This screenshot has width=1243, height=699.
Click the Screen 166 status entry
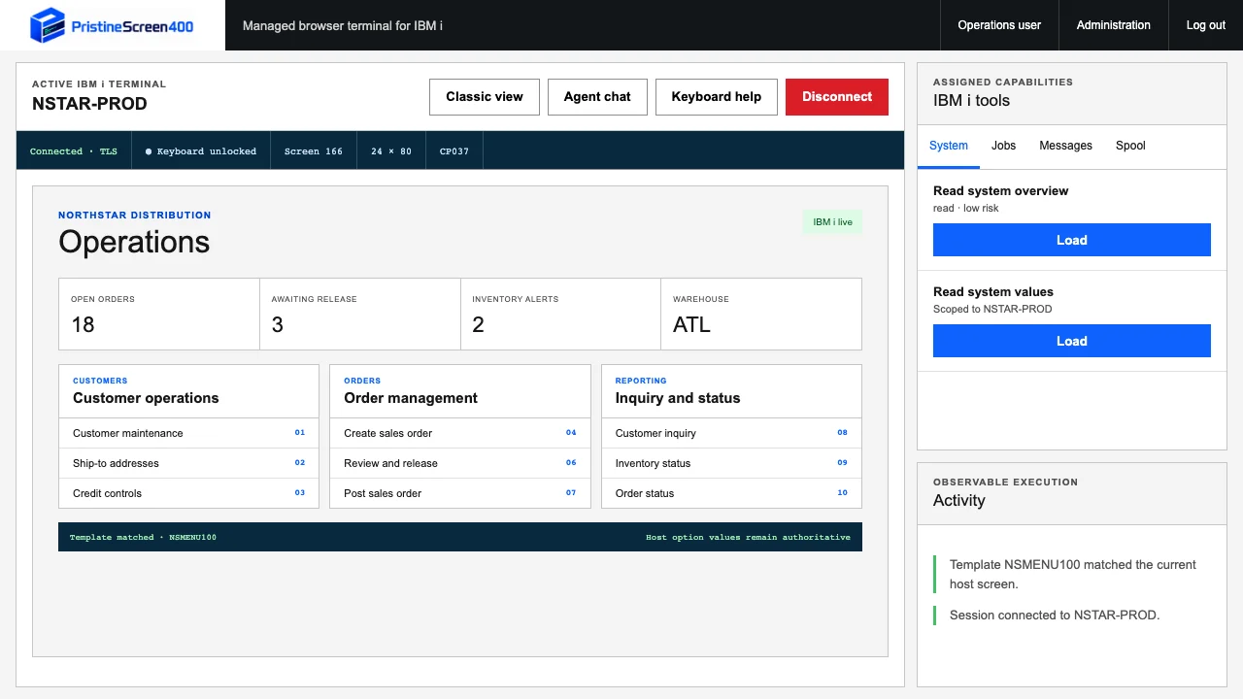[x=314, y=151]
